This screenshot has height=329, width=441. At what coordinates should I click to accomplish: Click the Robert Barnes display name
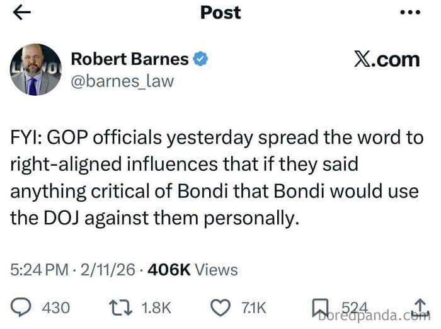click(x=129, y=59)
